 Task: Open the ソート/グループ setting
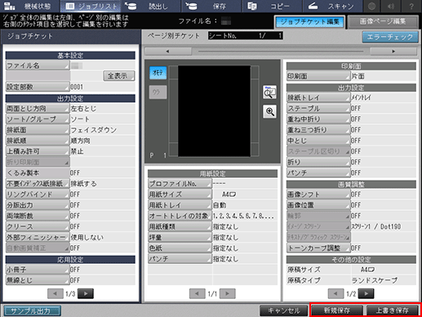[38, 119]
